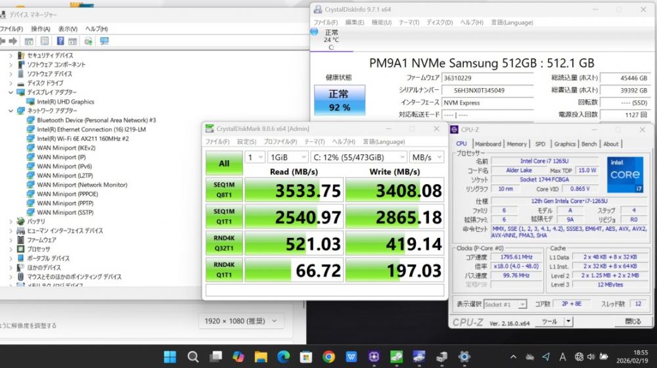
Task: Open Google Chrome from the taskbar
Action: click(x=328, y=356)
